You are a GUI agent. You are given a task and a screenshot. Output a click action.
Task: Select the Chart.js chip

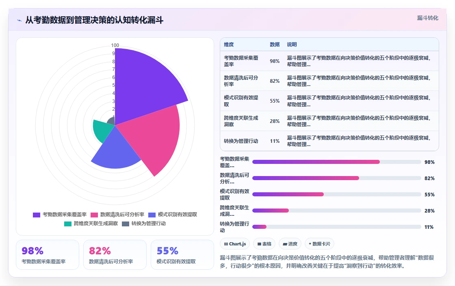(x=235, y=244)
